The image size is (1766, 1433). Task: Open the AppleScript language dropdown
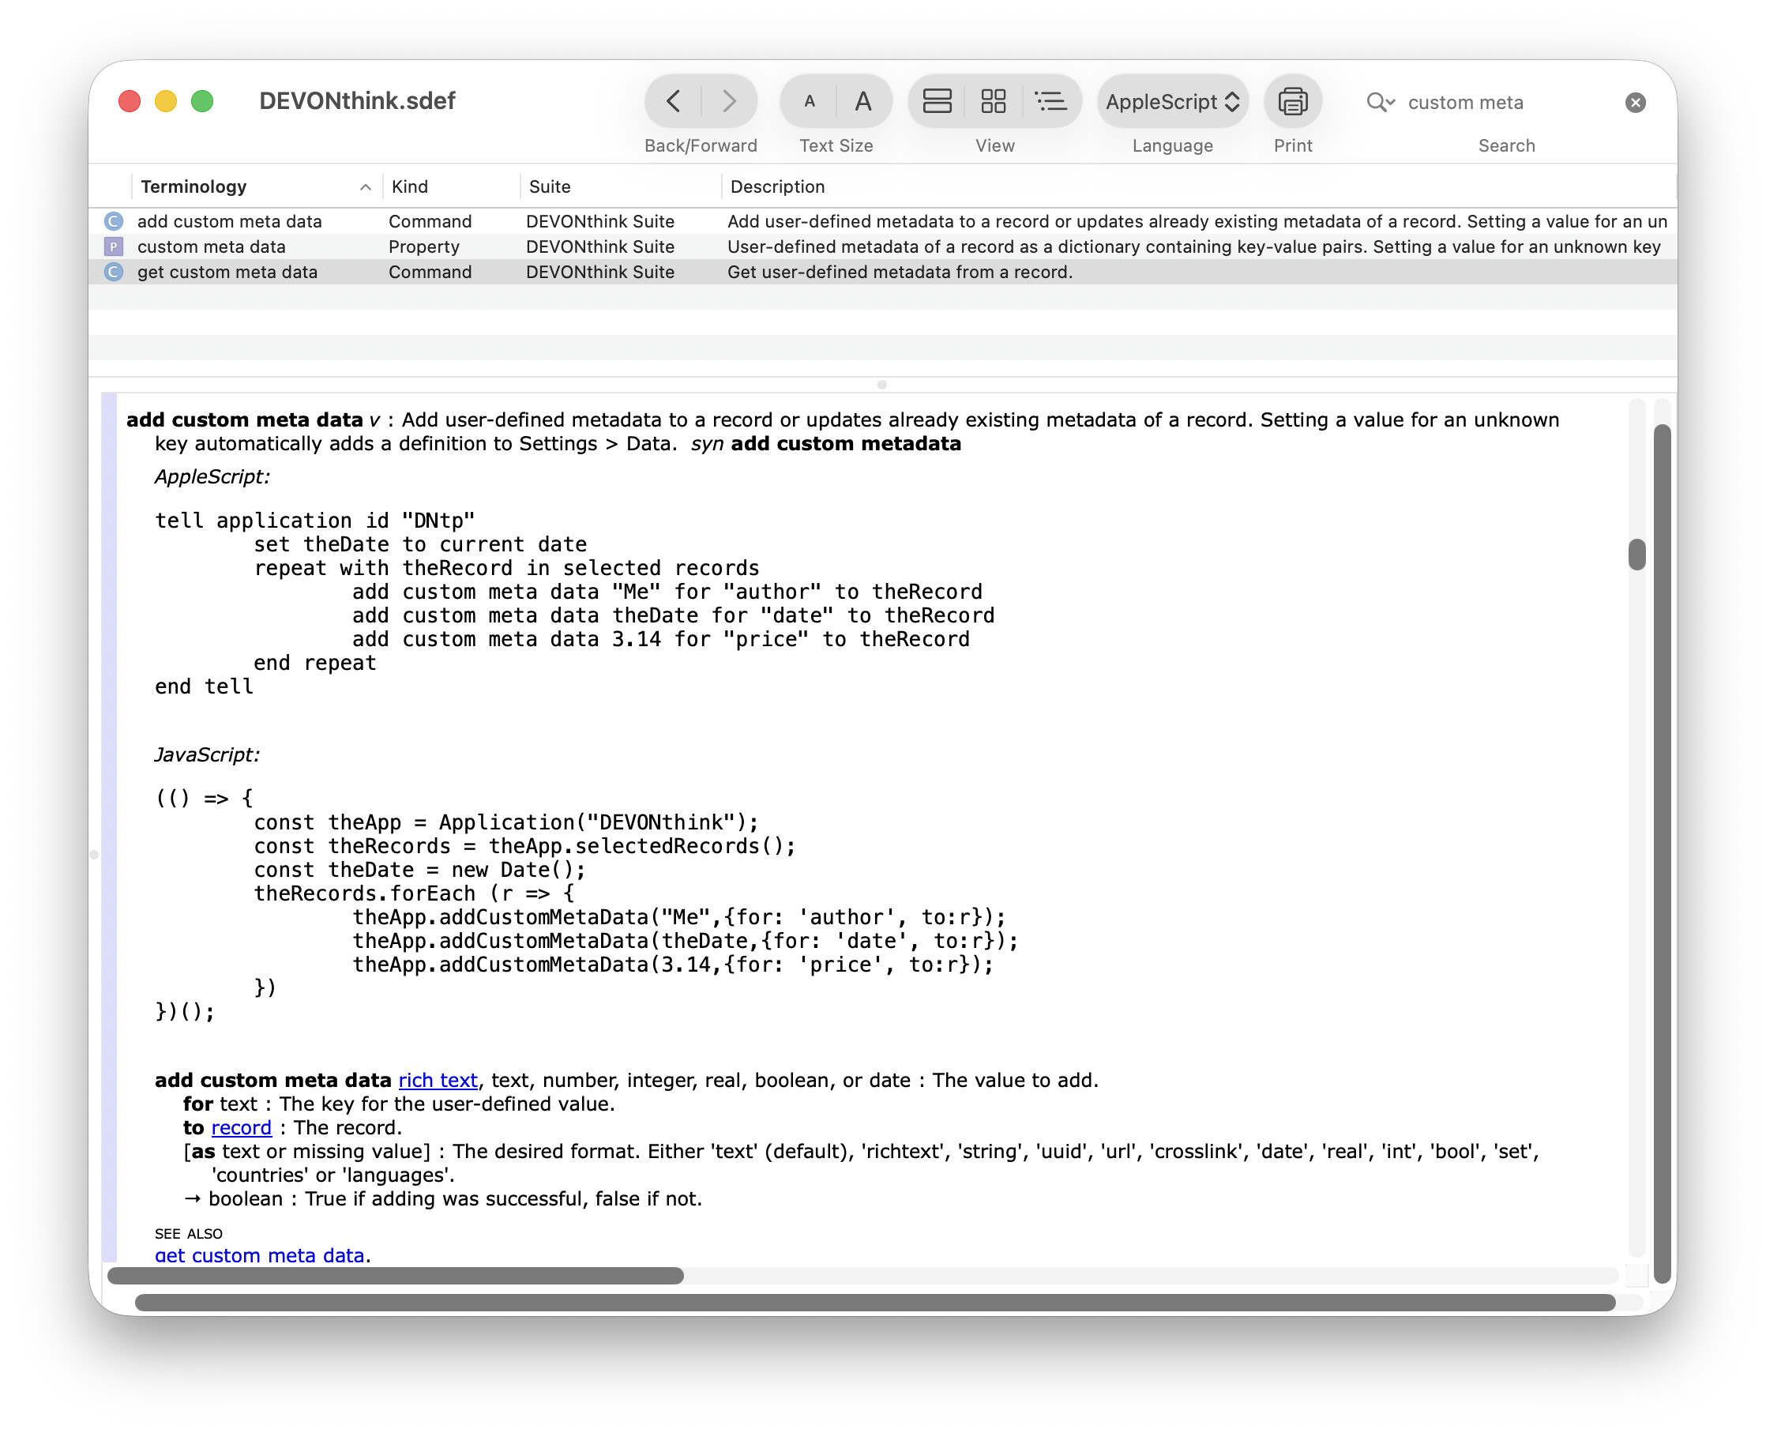coord(1171,102)
